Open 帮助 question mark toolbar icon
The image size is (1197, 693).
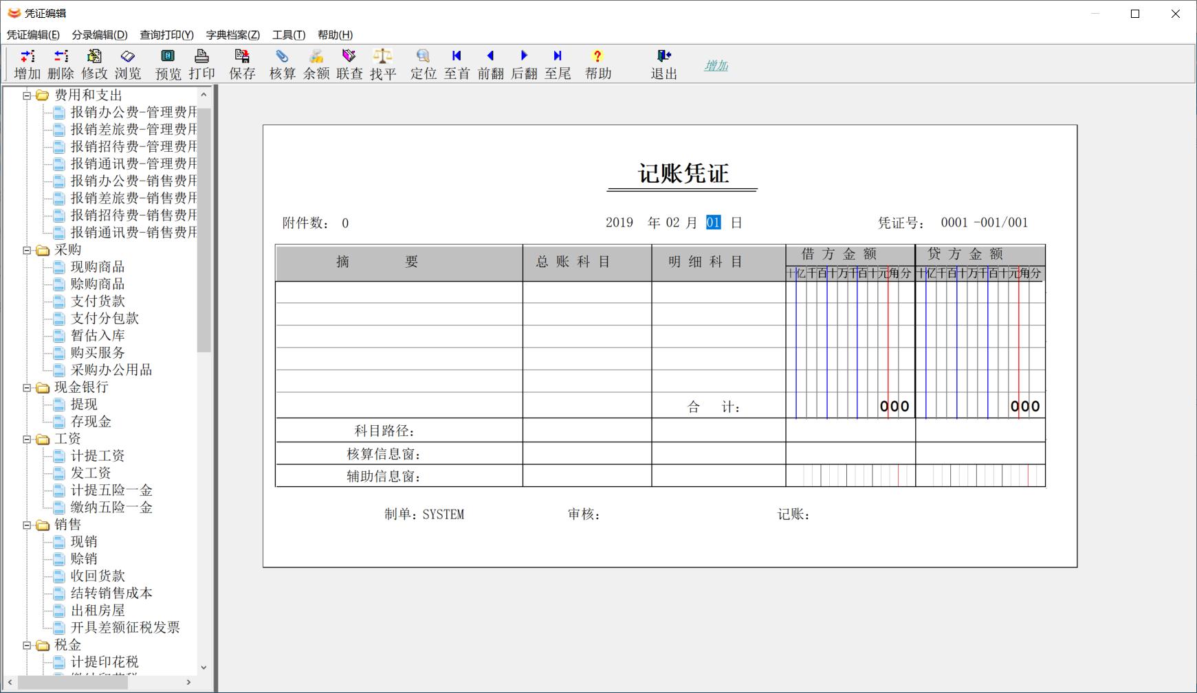point(598,64)
